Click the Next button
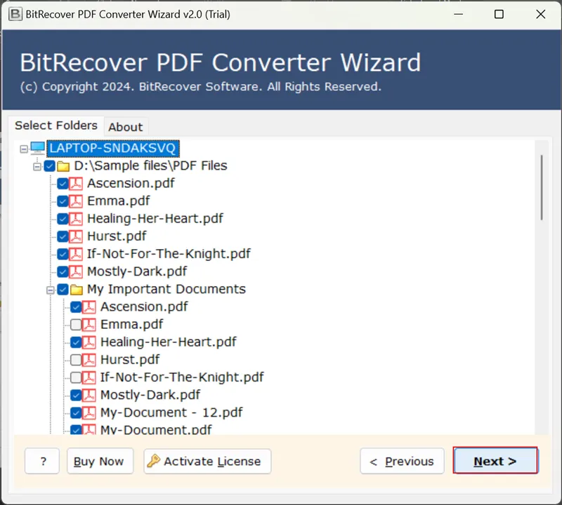The image size is (562, 505). pyautogui.click(x=495, y=461)
